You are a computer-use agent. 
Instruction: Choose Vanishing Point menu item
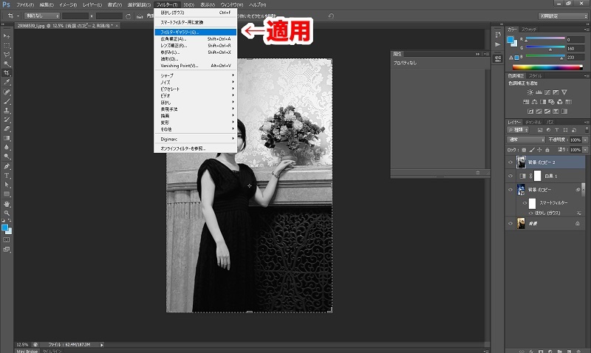[196, 66]
